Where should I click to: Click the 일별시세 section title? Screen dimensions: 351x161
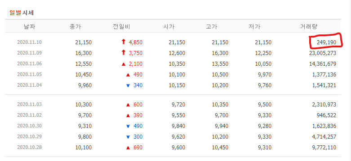tap(22, 13)
